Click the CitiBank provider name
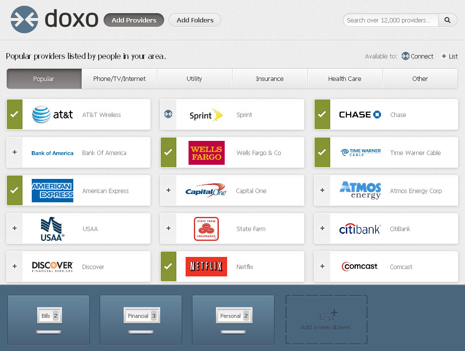Image resolution: width=465 pixels, height=351 pixels. point(400,229)
